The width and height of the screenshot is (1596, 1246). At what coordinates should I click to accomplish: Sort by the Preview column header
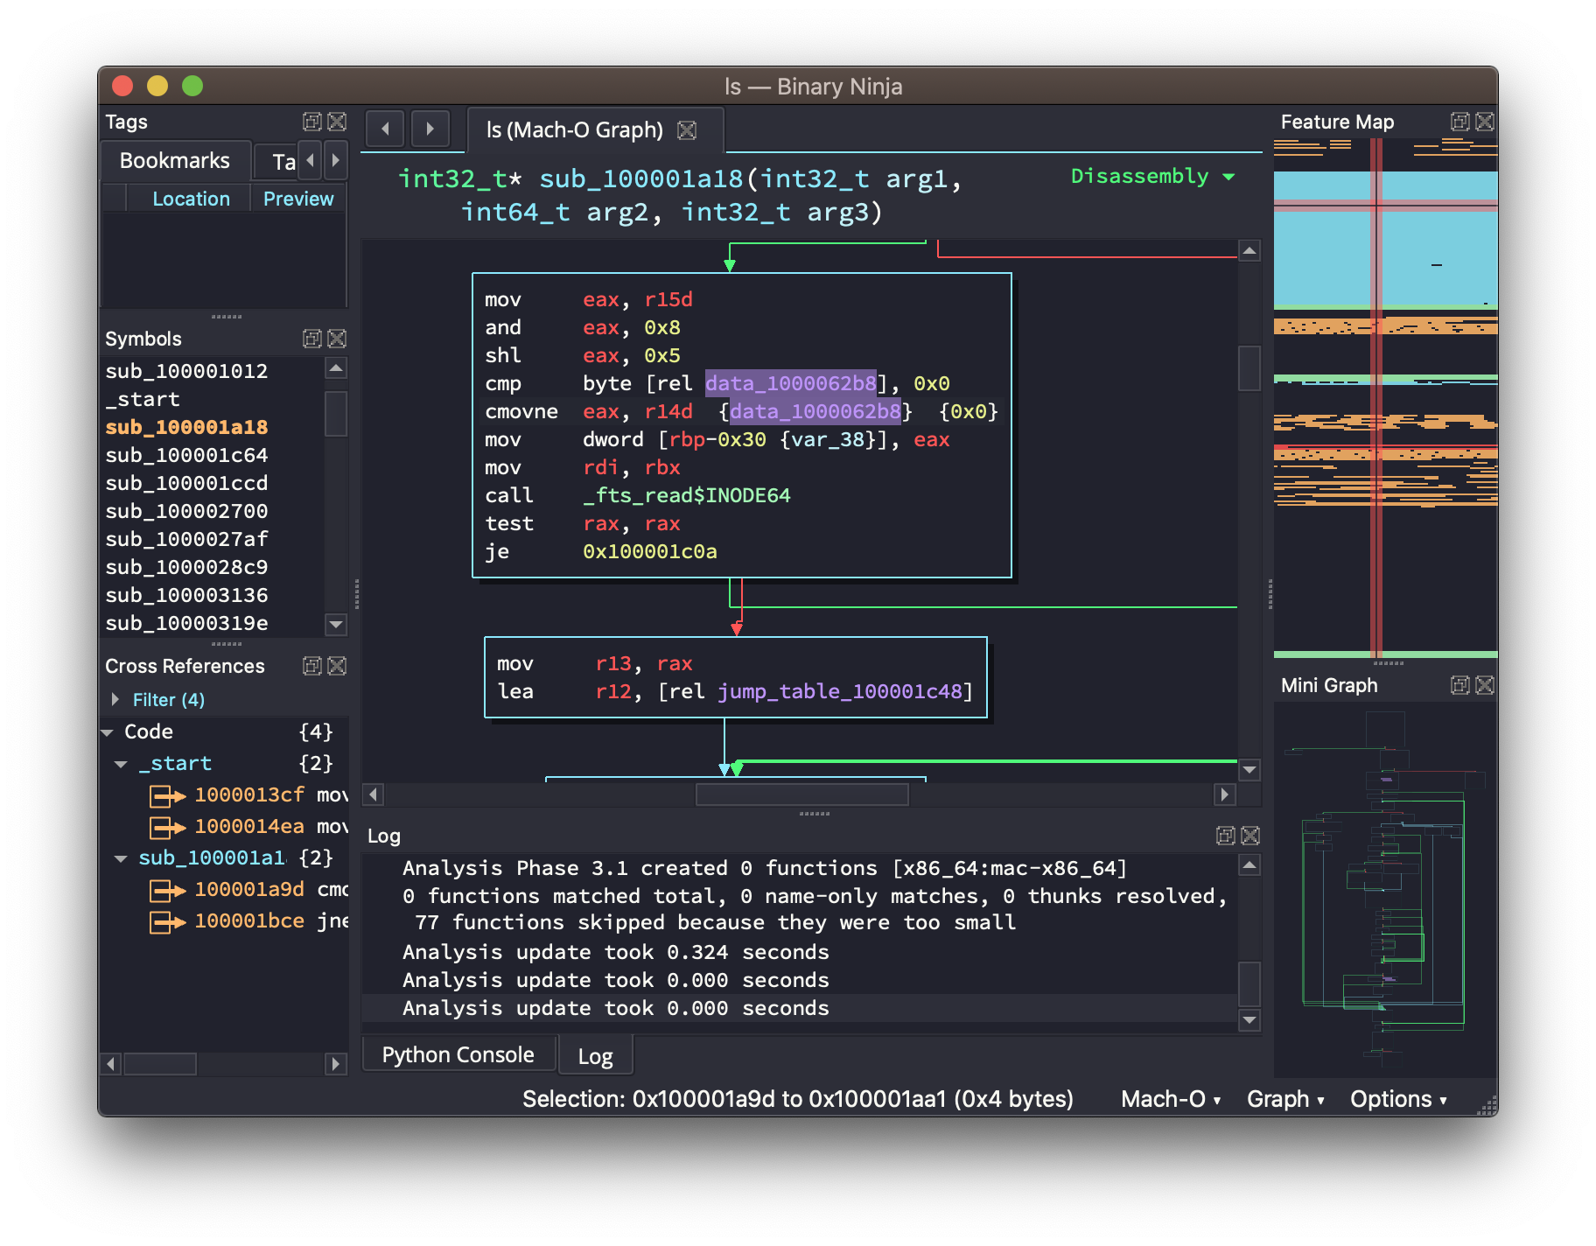[x=298, y=199]
